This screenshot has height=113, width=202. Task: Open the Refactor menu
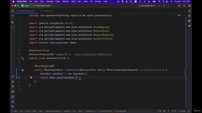tap(66, 1)
